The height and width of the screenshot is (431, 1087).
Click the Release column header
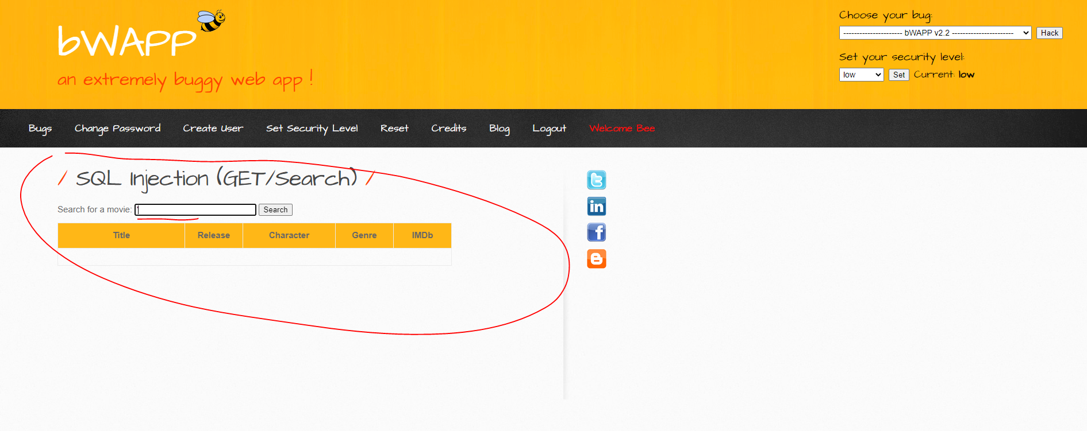[214, 235]
